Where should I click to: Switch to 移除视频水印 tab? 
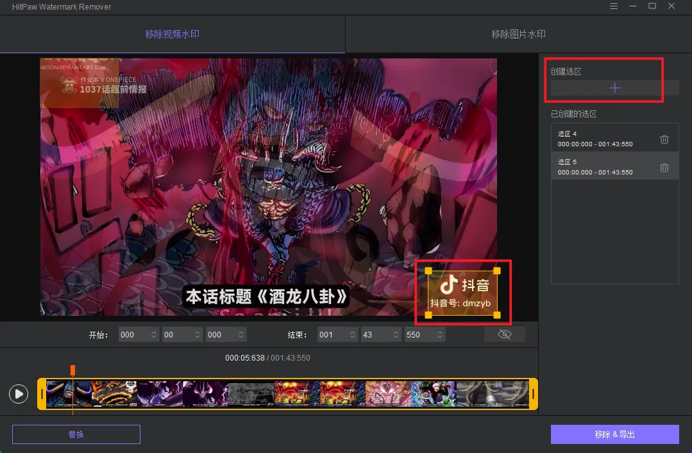(172, 34)
